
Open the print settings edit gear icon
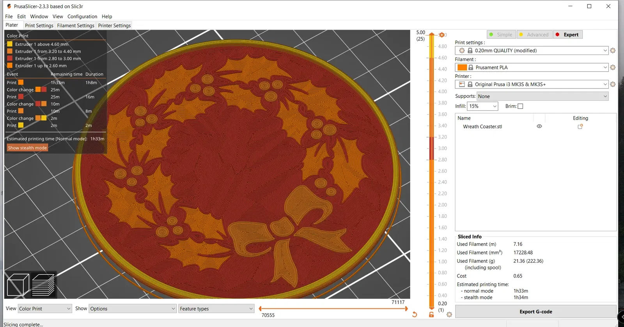pyautogui.click(x=613, y=51)
